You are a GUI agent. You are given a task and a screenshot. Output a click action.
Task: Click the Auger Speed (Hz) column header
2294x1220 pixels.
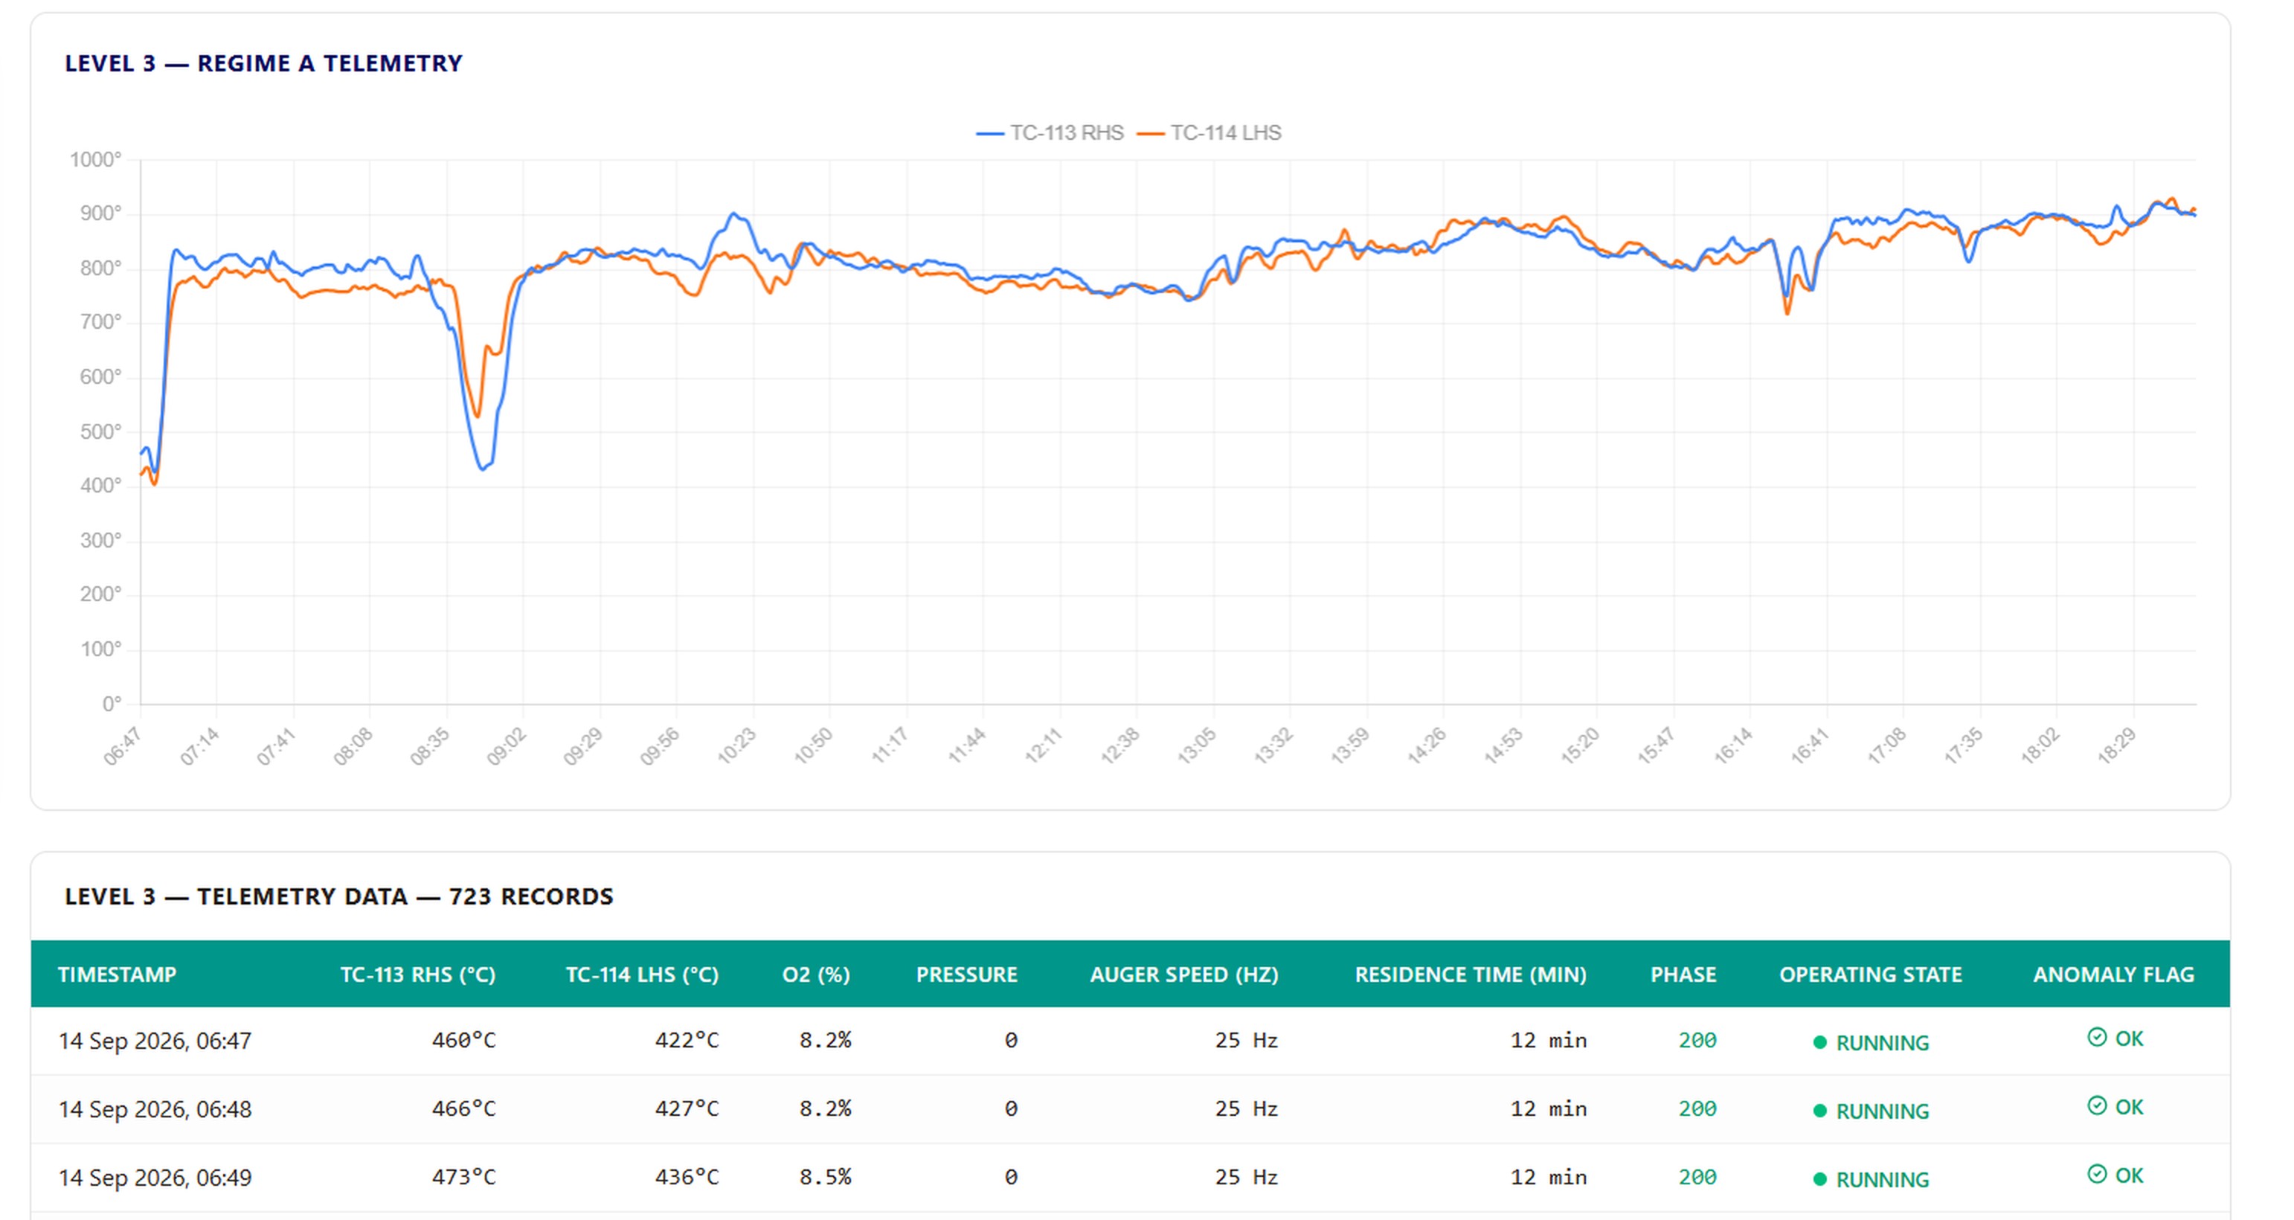click(x=1183, y=975)
